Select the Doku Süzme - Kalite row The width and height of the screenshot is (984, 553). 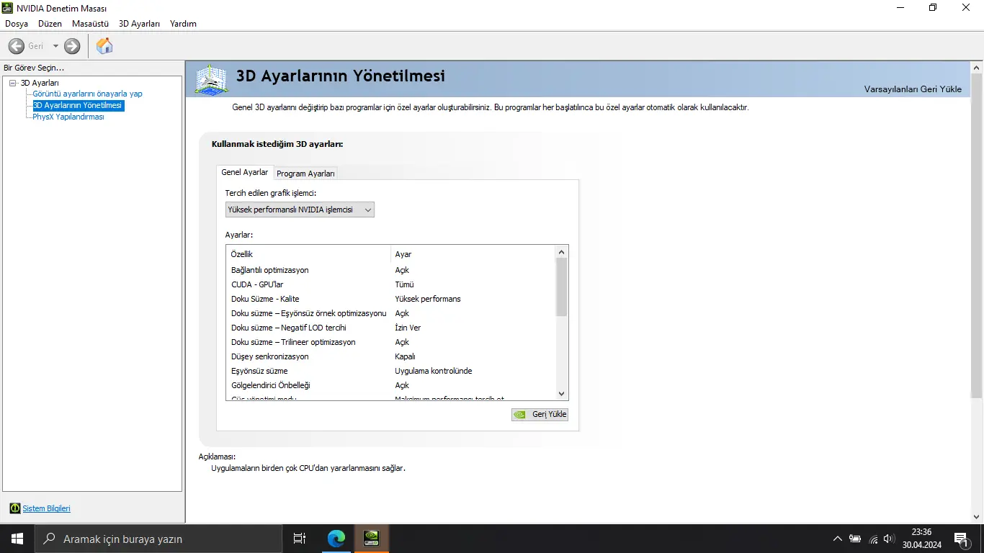point(390,299)
